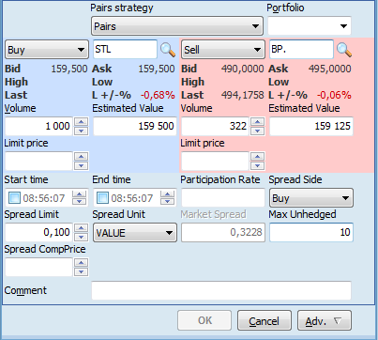Decrease the sell Volume of 322
The image size is (378, 340).
coord(258,131)
